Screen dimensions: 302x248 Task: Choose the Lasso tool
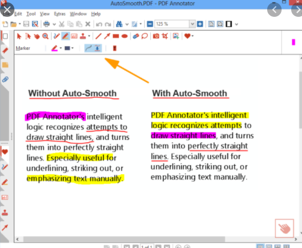(145, 36)
